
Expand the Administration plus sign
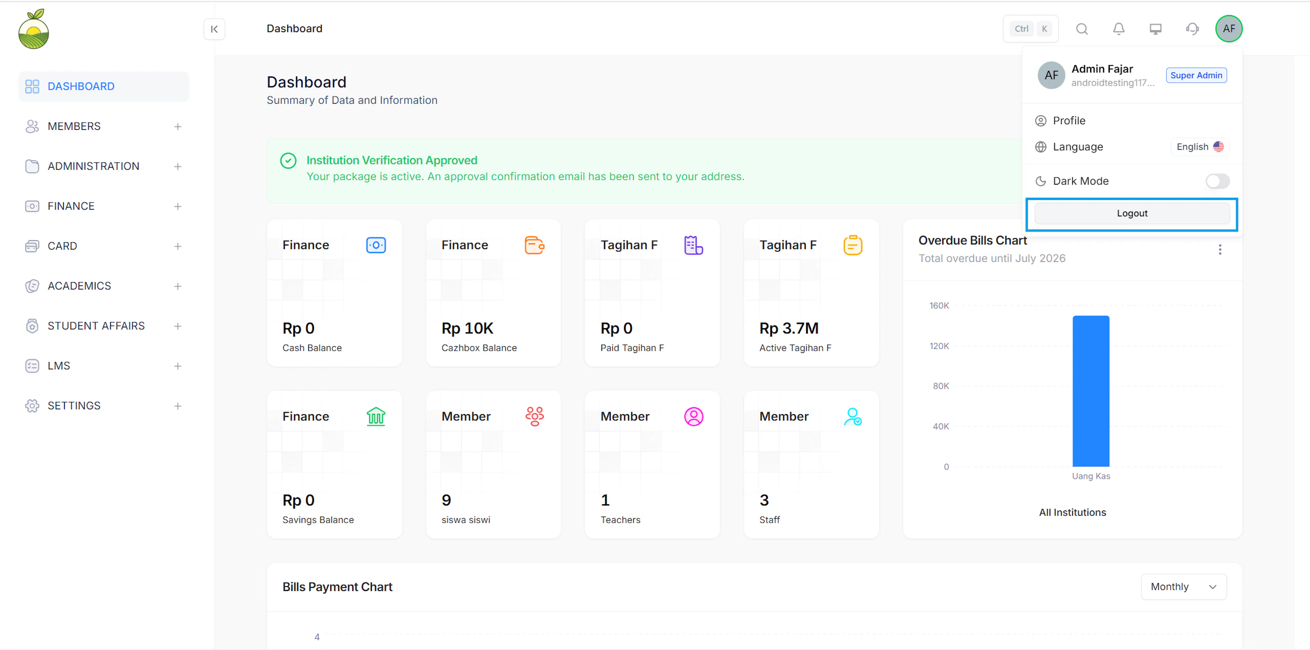177,166
